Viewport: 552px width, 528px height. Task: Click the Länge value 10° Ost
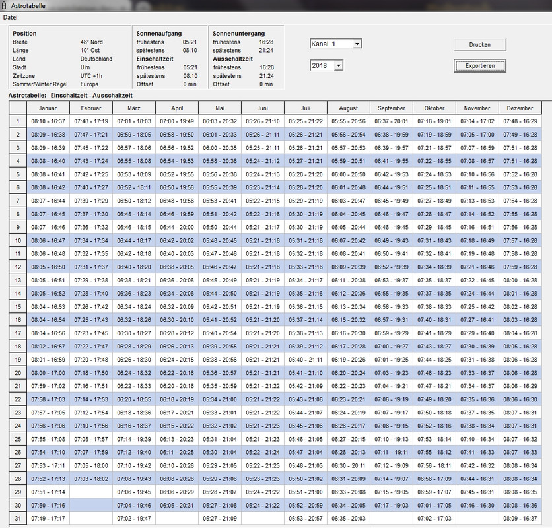coord(90,50)
